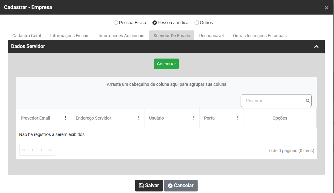The width and height of the screenshot is (334, 193).
Task: Click the Opções column header
Action: pos(280,118)
